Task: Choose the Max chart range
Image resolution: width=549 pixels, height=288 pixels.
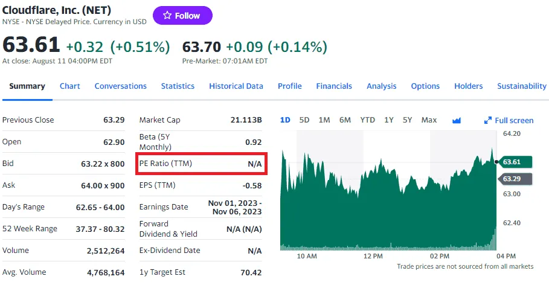Action: (429, 120)
